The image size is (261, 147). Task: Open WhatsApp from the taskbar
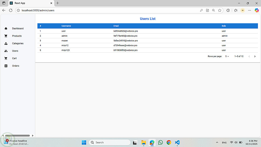point(161,143)
